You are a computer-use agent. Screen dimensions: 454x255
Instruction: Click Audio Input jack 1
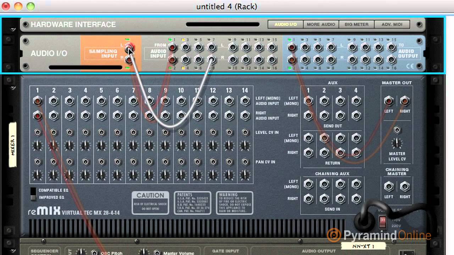[173, 47]
